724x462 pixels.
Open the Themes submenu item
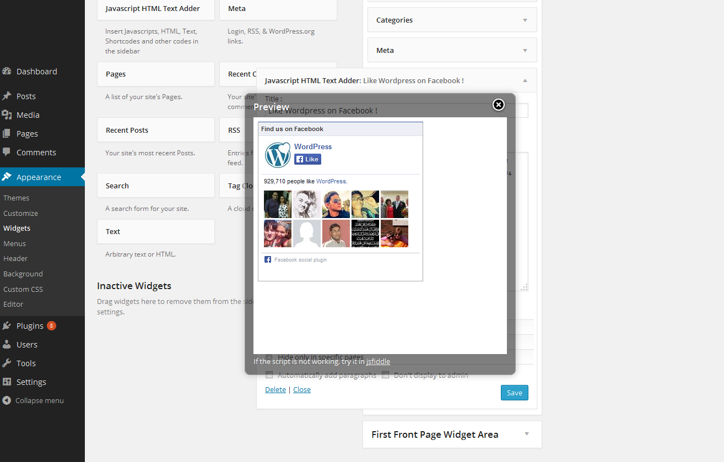[17, 198]
